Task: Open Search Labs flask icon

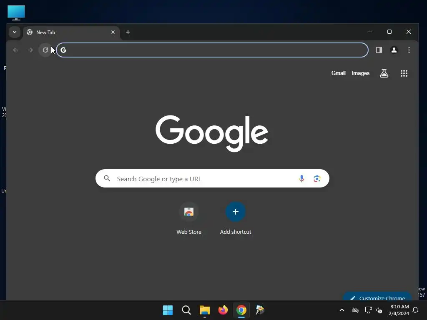Action: [384, 73]
